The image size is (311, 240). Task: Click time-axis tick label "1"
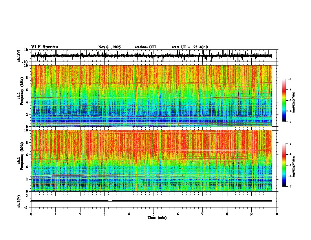click(x=55, y=214)
